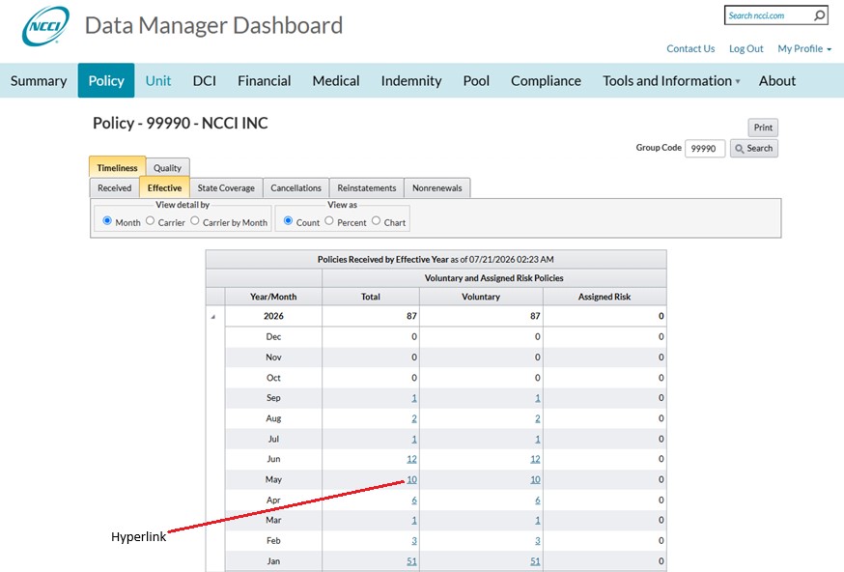The image size is (844, 572).
Task: Open the Jan Total hyperlink 51
Action: [411, 561]
